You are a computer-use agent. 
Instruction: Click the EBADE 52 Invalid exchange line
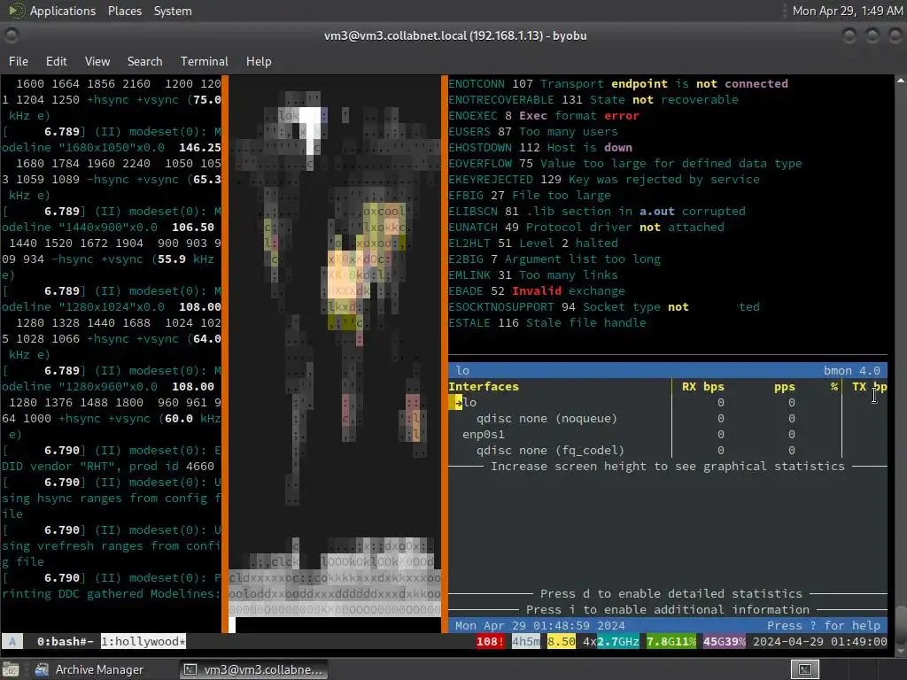point(536,290)
